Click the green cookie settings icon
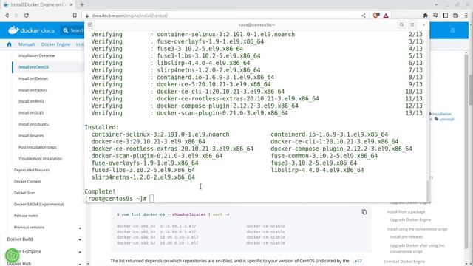The width and height of the screenshot is (473, 266). (12, 256)
